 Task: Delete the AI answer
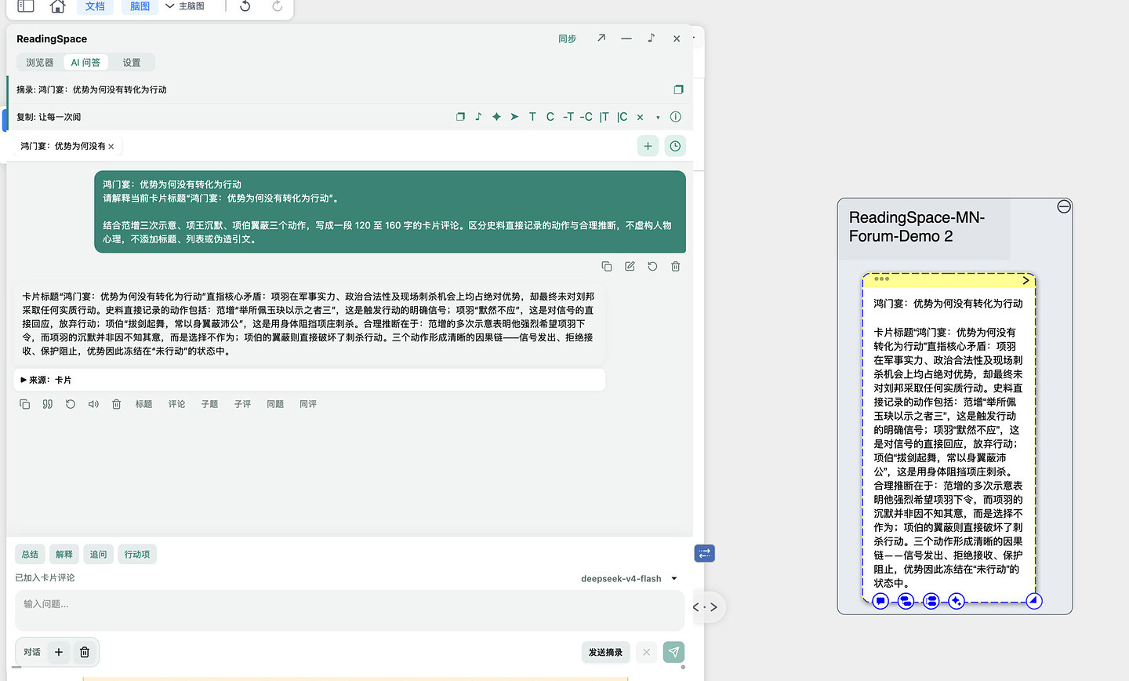(116, 404)
